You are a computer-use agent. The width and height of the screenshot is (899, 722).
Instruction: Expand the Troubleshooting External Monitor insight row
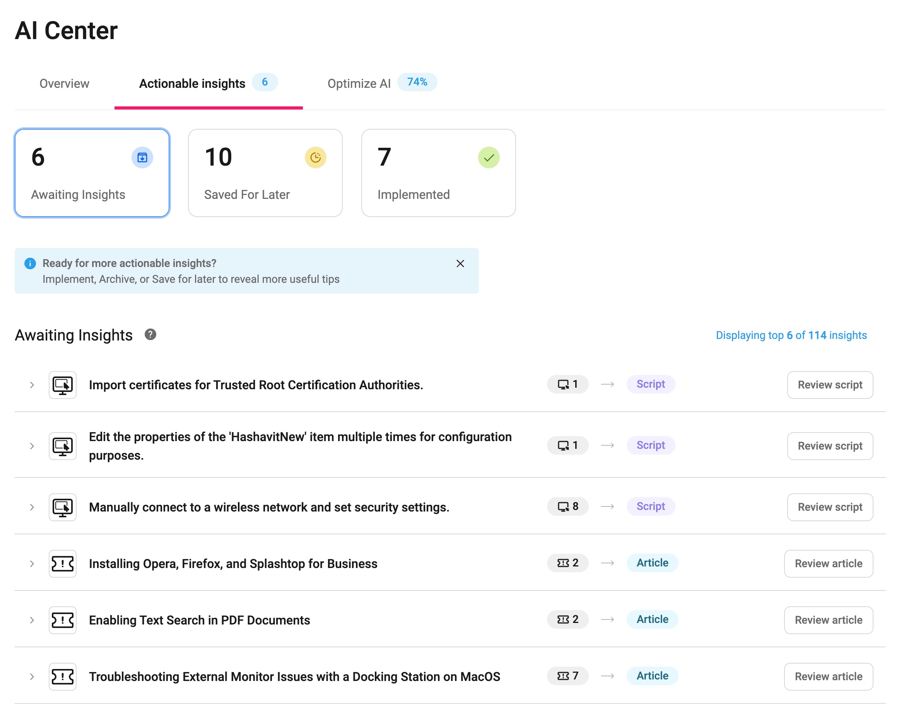(x=32, y=676)
